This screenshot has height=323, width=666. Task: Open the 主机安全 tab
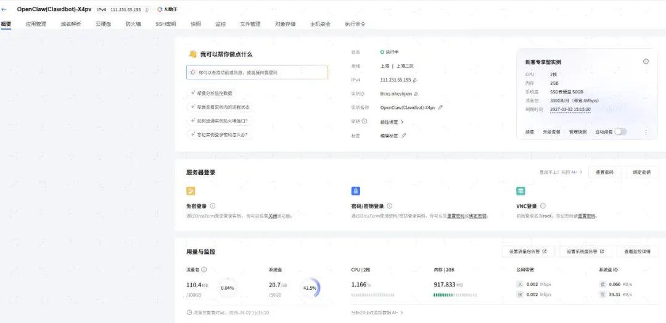[320, 24]
